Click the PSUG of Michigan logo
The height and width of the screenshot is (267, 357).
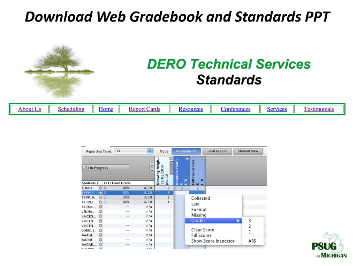pos(329,245)
